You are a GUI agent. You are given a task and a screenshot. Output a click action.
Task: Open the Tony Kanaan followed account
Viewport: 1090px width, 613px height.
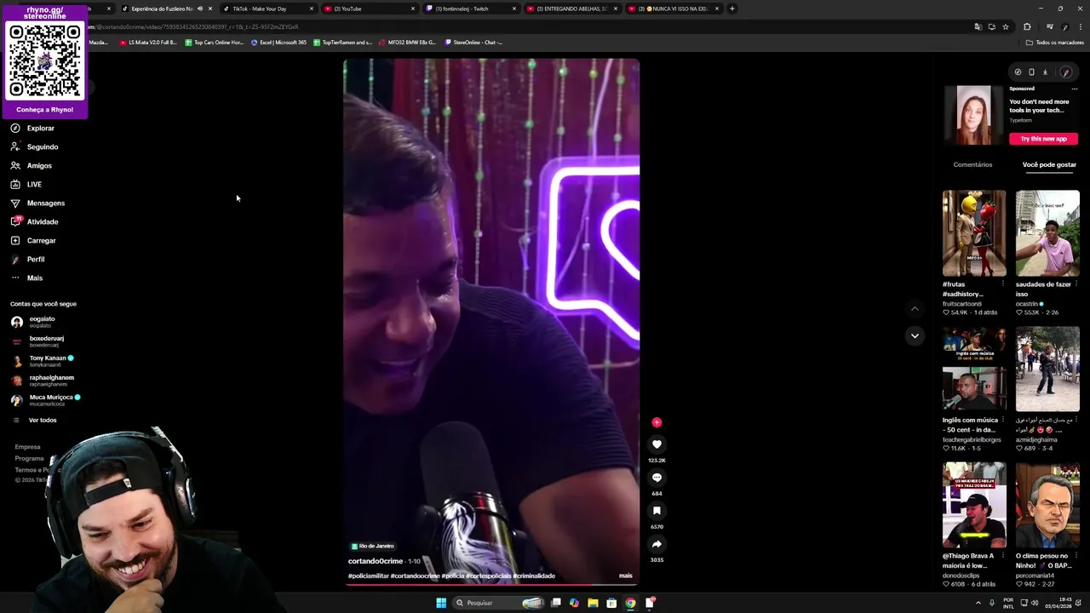[43, 361]
